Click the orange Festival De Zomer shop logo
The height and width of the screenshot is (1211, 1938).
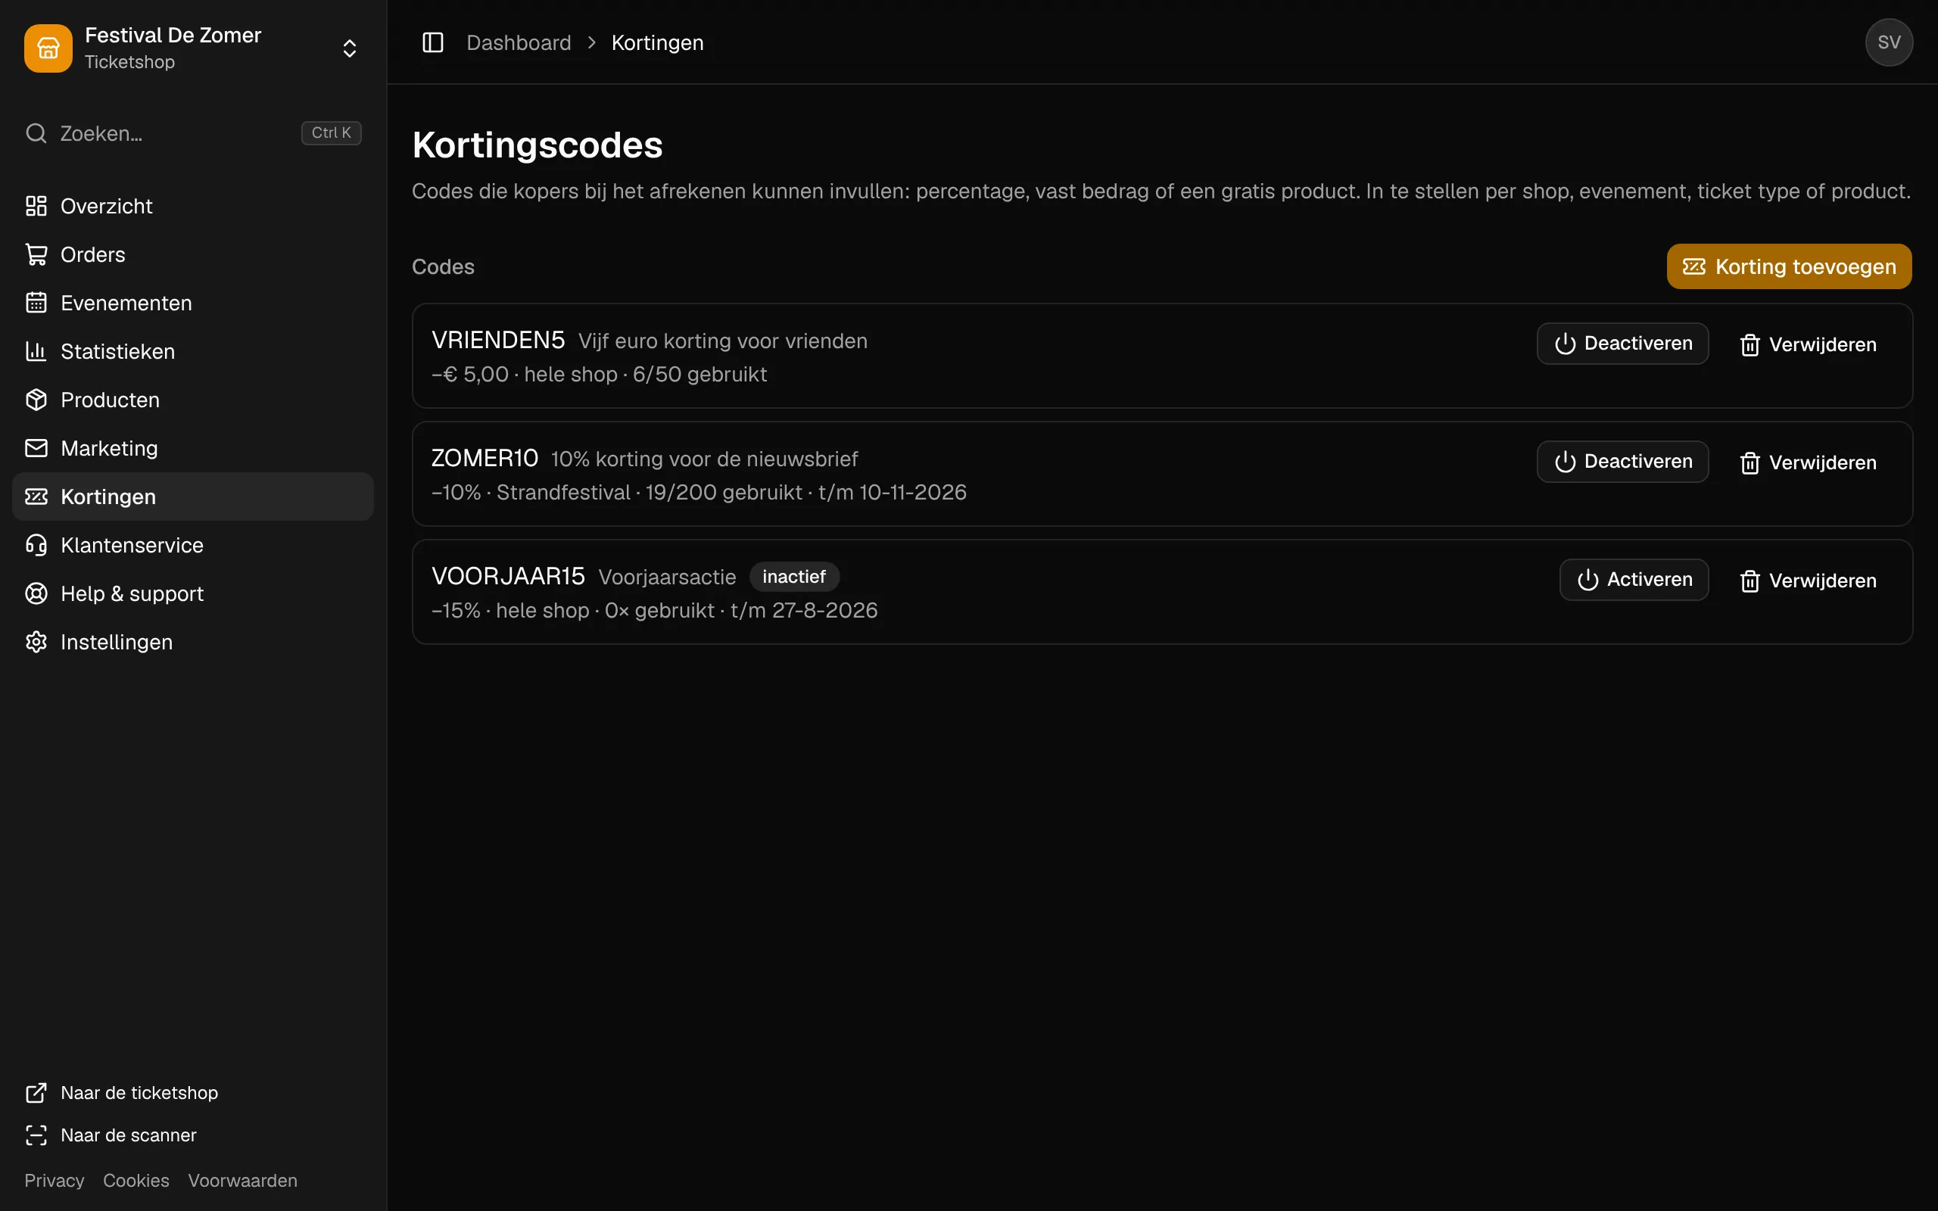tap(48, 48)
